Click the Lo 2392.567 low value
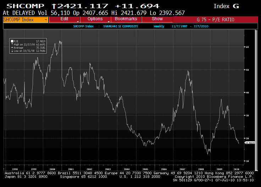The width and height of the screenshot is (261, 187). click(x=167, y=13)
